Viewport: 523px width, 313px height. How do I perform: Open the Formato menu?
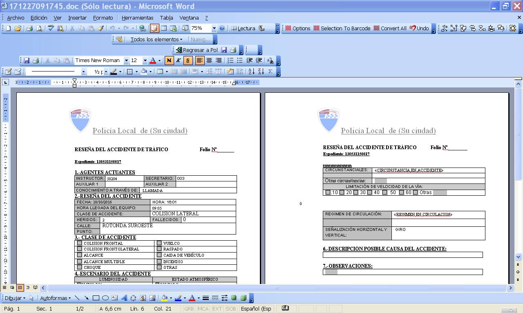pyautogui.click(x=103, y=18)
